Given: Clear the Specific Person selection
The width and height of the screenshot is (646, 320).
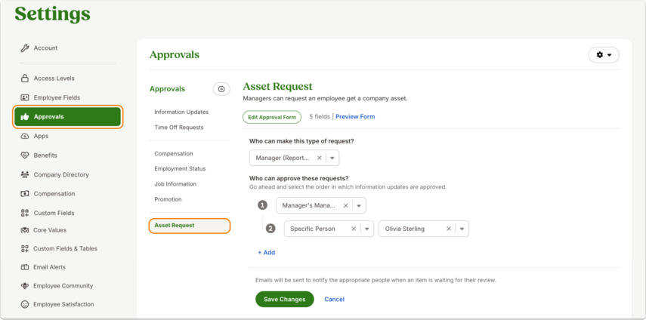Looking at the screenshot, I should click(x=354, y=229).
